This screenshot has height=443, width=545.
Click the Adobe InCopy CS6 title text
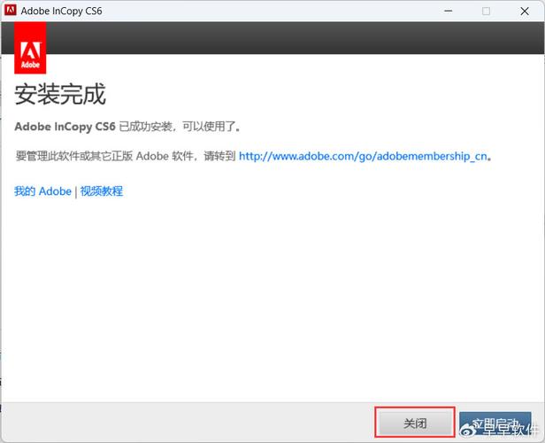[62, 11]
